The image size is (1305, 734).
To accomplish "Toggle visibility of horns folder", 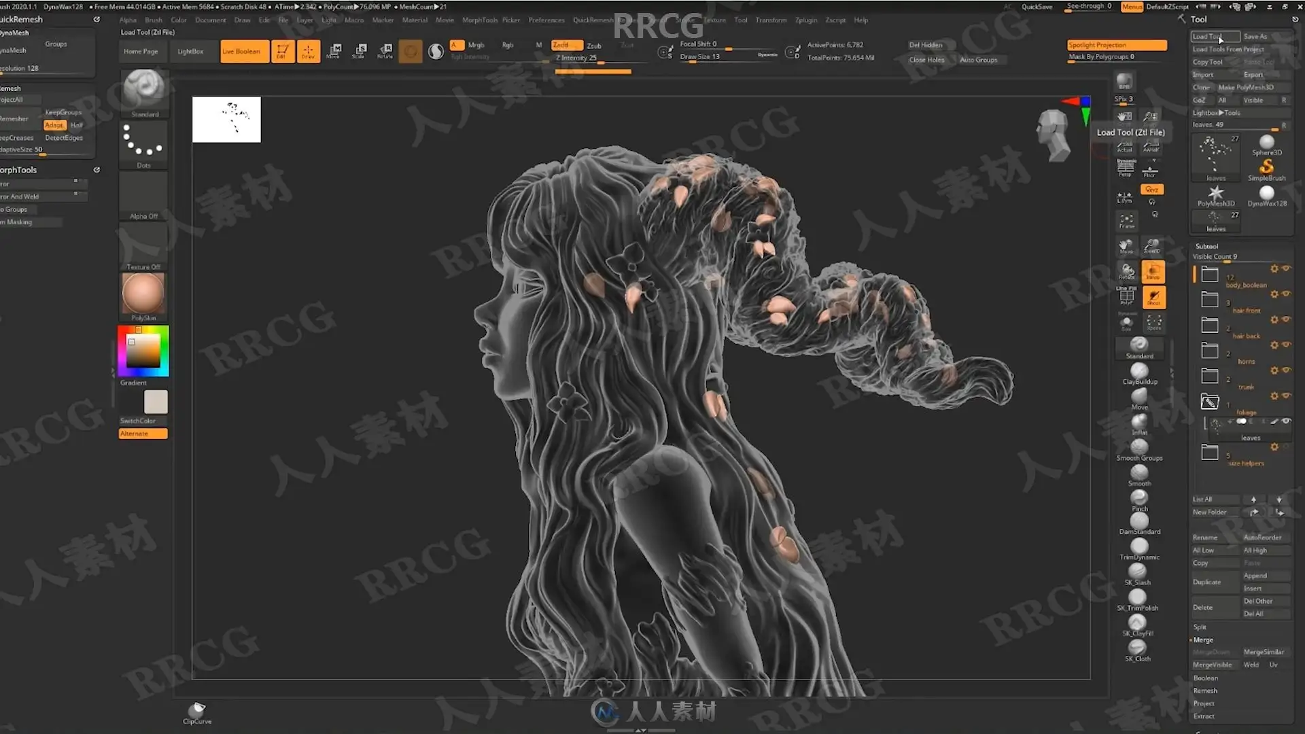I will coord(1286,345).
